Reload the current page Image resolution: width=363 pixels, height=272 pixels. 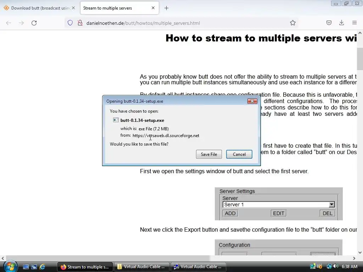34,23
